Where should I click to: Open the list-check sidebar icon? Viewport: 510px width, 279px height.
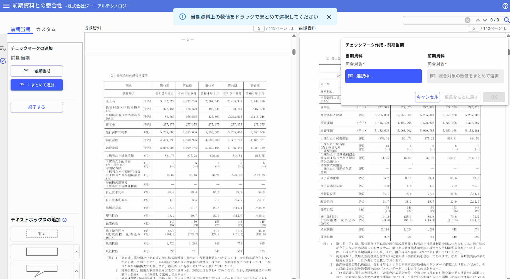coord(3,49)
